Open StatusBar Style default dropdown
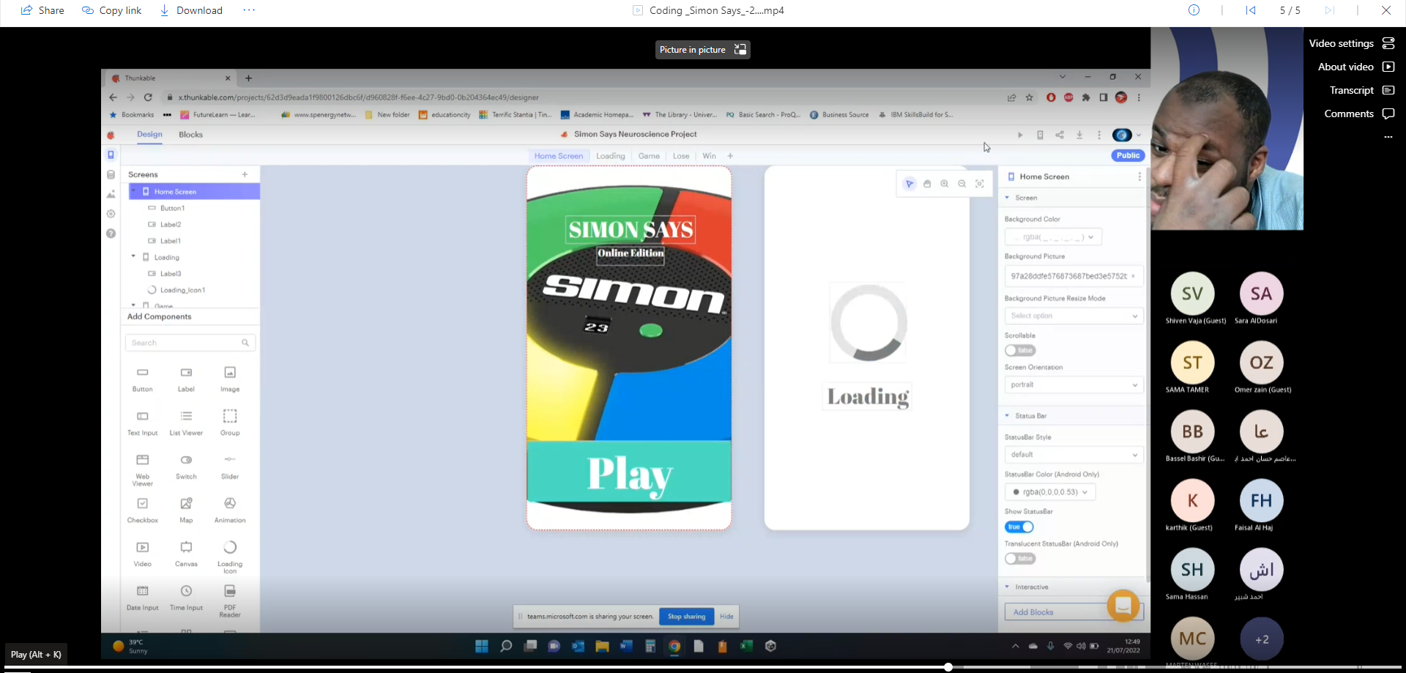1406x673 pixels. click(1074, 455)
